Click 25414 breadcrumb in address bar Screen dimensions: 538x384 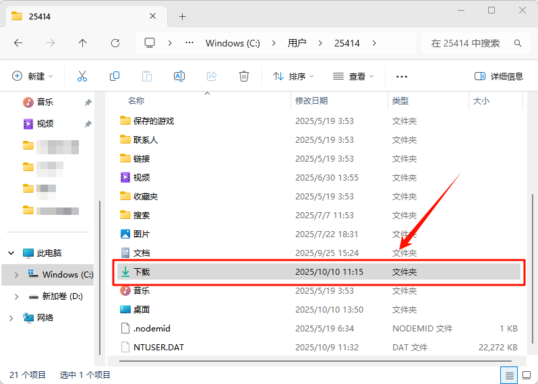tap(347, 43)
